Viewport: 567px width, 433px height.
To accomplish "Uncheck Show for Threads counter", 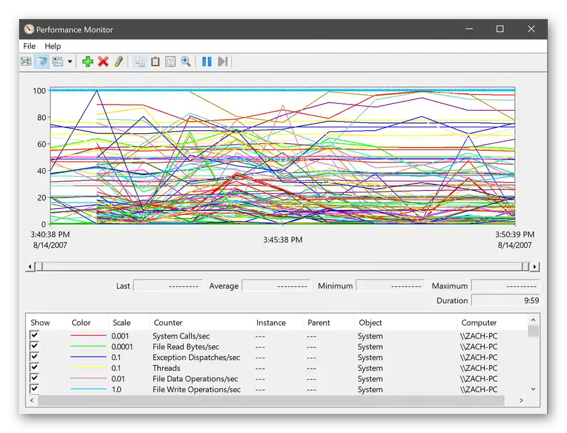I will pyautogui.click(x=35, y=367).
